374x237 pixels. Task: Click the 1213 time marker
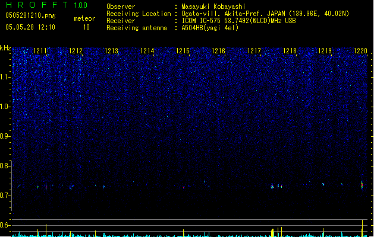(111, 51)
